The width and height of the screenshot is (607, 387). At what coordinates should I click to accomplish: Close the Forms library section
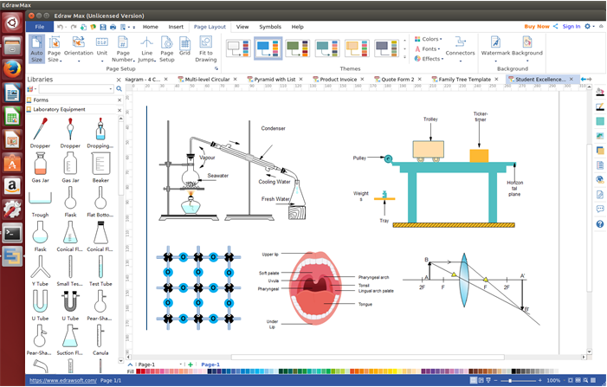[119, 100]
